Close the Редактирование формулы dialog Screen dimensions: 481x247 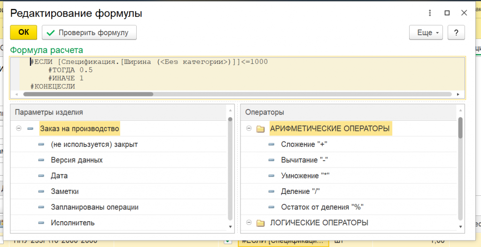pyautogui.click(x=464, y=13)
